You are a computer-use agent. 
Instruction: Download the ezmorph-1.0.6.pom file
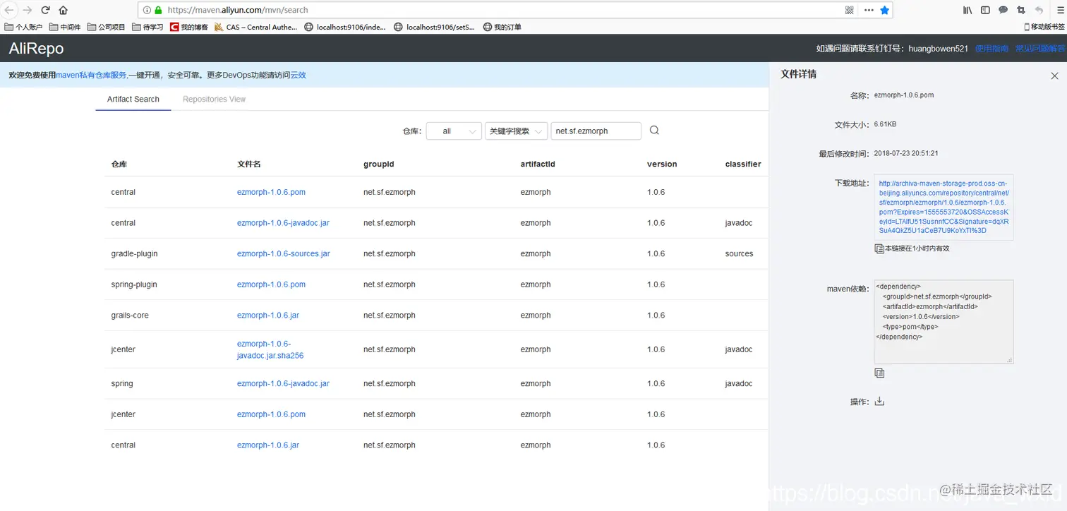879,402
